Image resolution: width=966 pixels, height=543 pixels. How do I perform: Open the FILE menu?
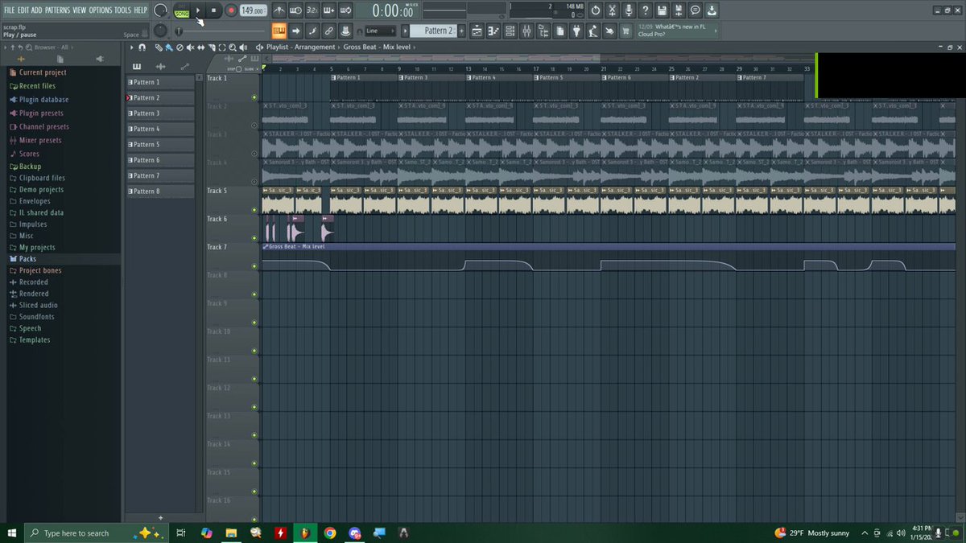9,10
